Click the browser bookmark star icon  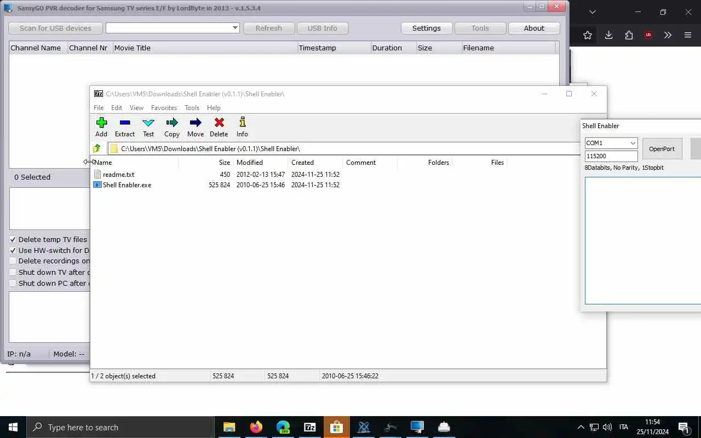[588, 35]
